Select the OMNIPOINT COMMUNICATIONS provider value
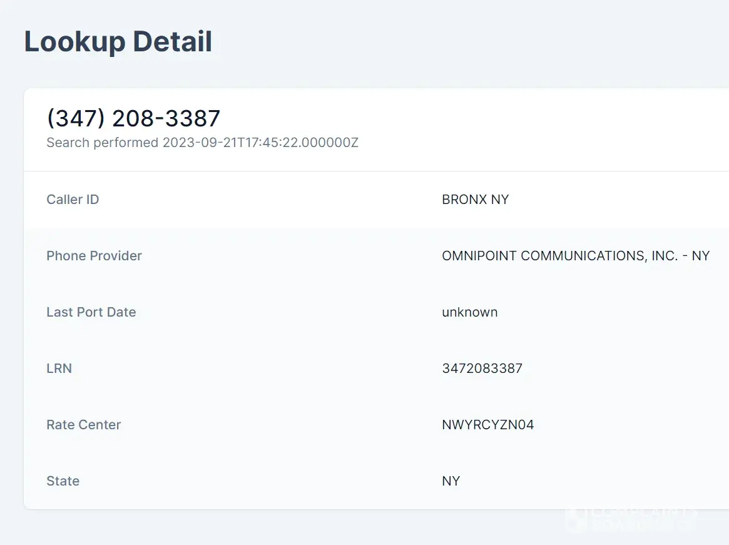Viewport: 729px width, 545px height. (575, 256)
